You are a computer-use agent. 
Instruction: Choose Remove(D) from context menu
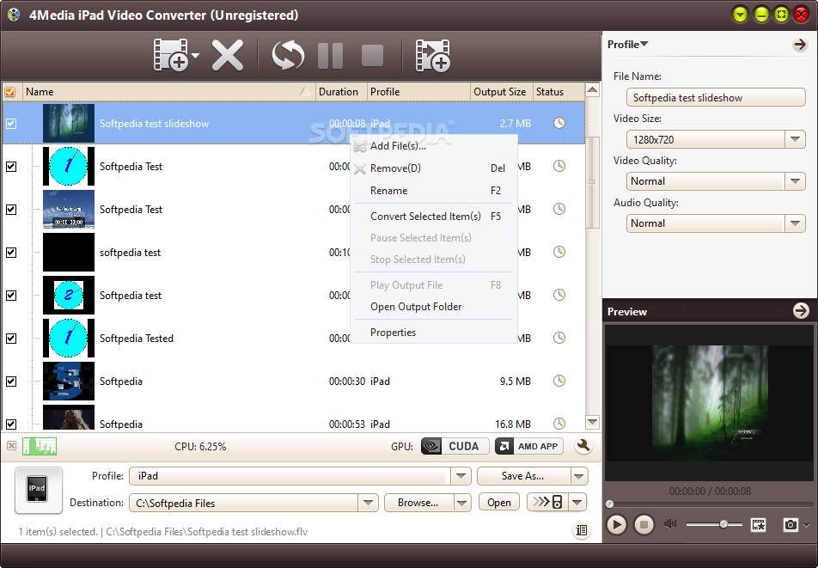coord(433,168)
